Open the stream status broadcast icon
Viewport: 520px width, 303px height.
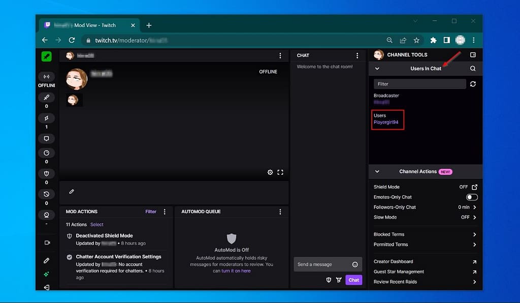[x=46, y=77]
